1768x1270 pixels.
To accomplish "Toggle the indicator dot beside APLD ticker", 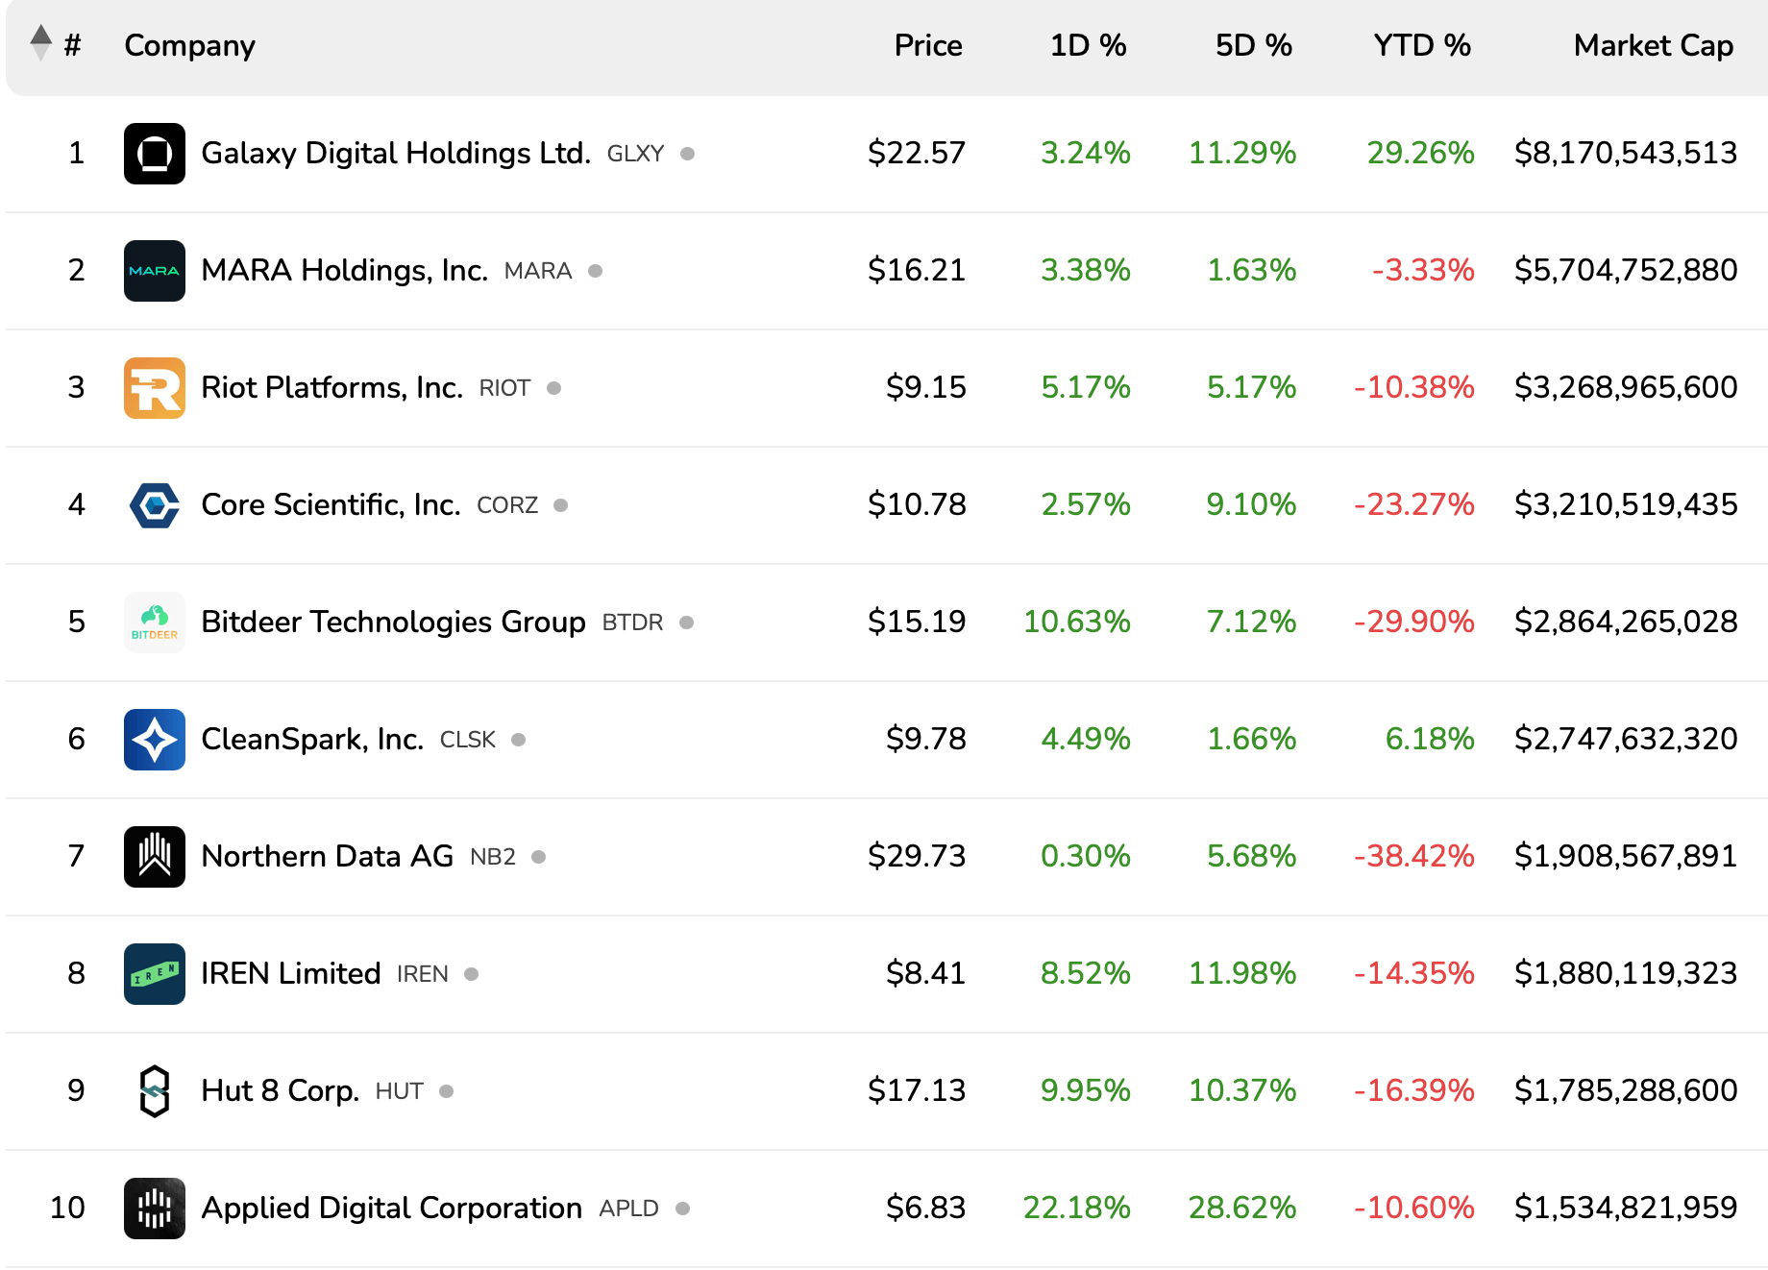I will [685, 1209].
